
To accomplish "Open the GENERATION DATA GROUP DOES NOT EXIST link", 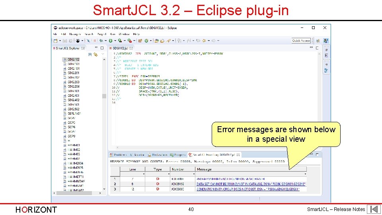I will click(248, 189).
